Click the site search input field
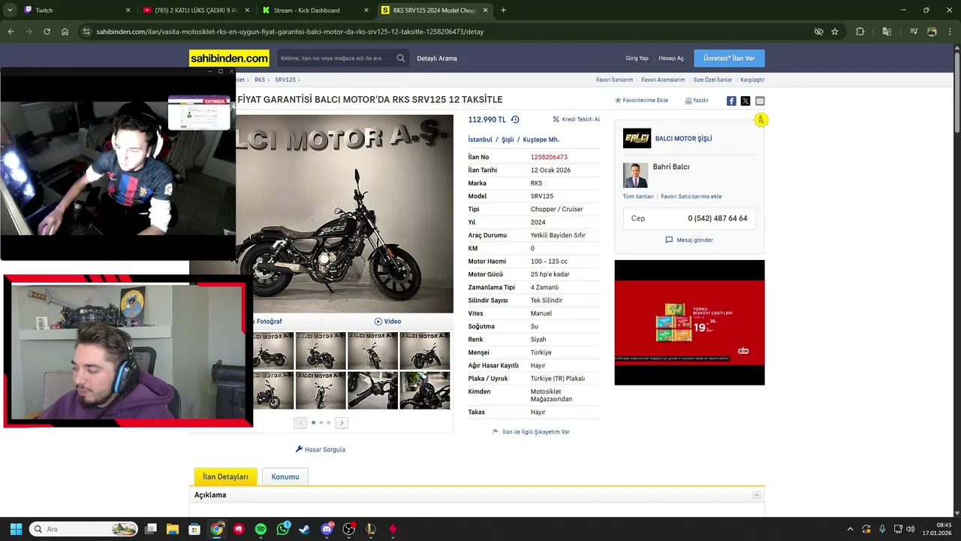The width and height of the screenshot is (961, 541). tap(336, 58)
